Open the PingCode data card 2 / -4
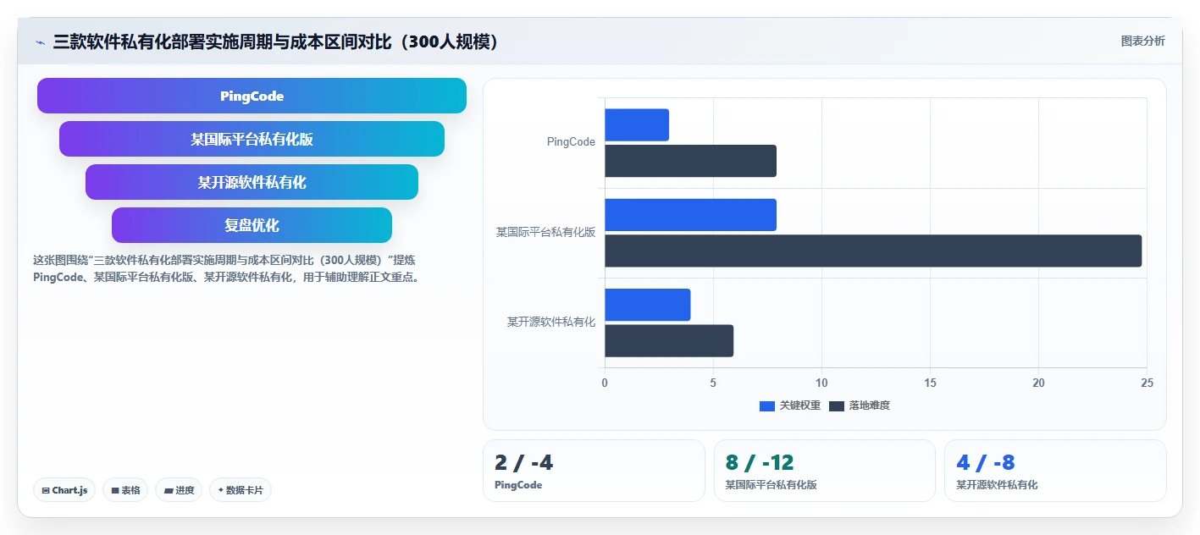1200x535 pixels. [x=594, y=471]
